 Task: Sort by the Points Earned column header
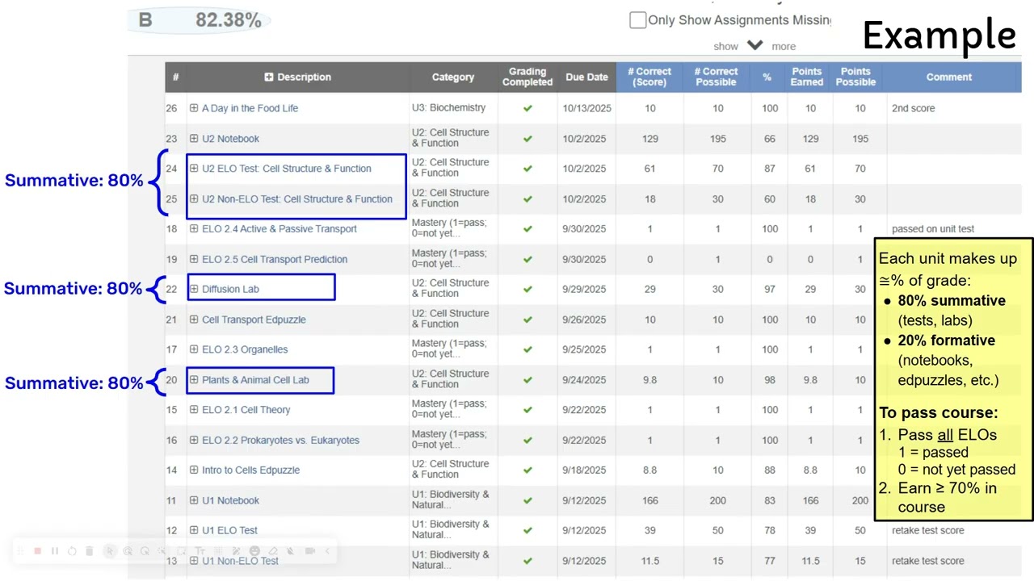coord(806,77)
